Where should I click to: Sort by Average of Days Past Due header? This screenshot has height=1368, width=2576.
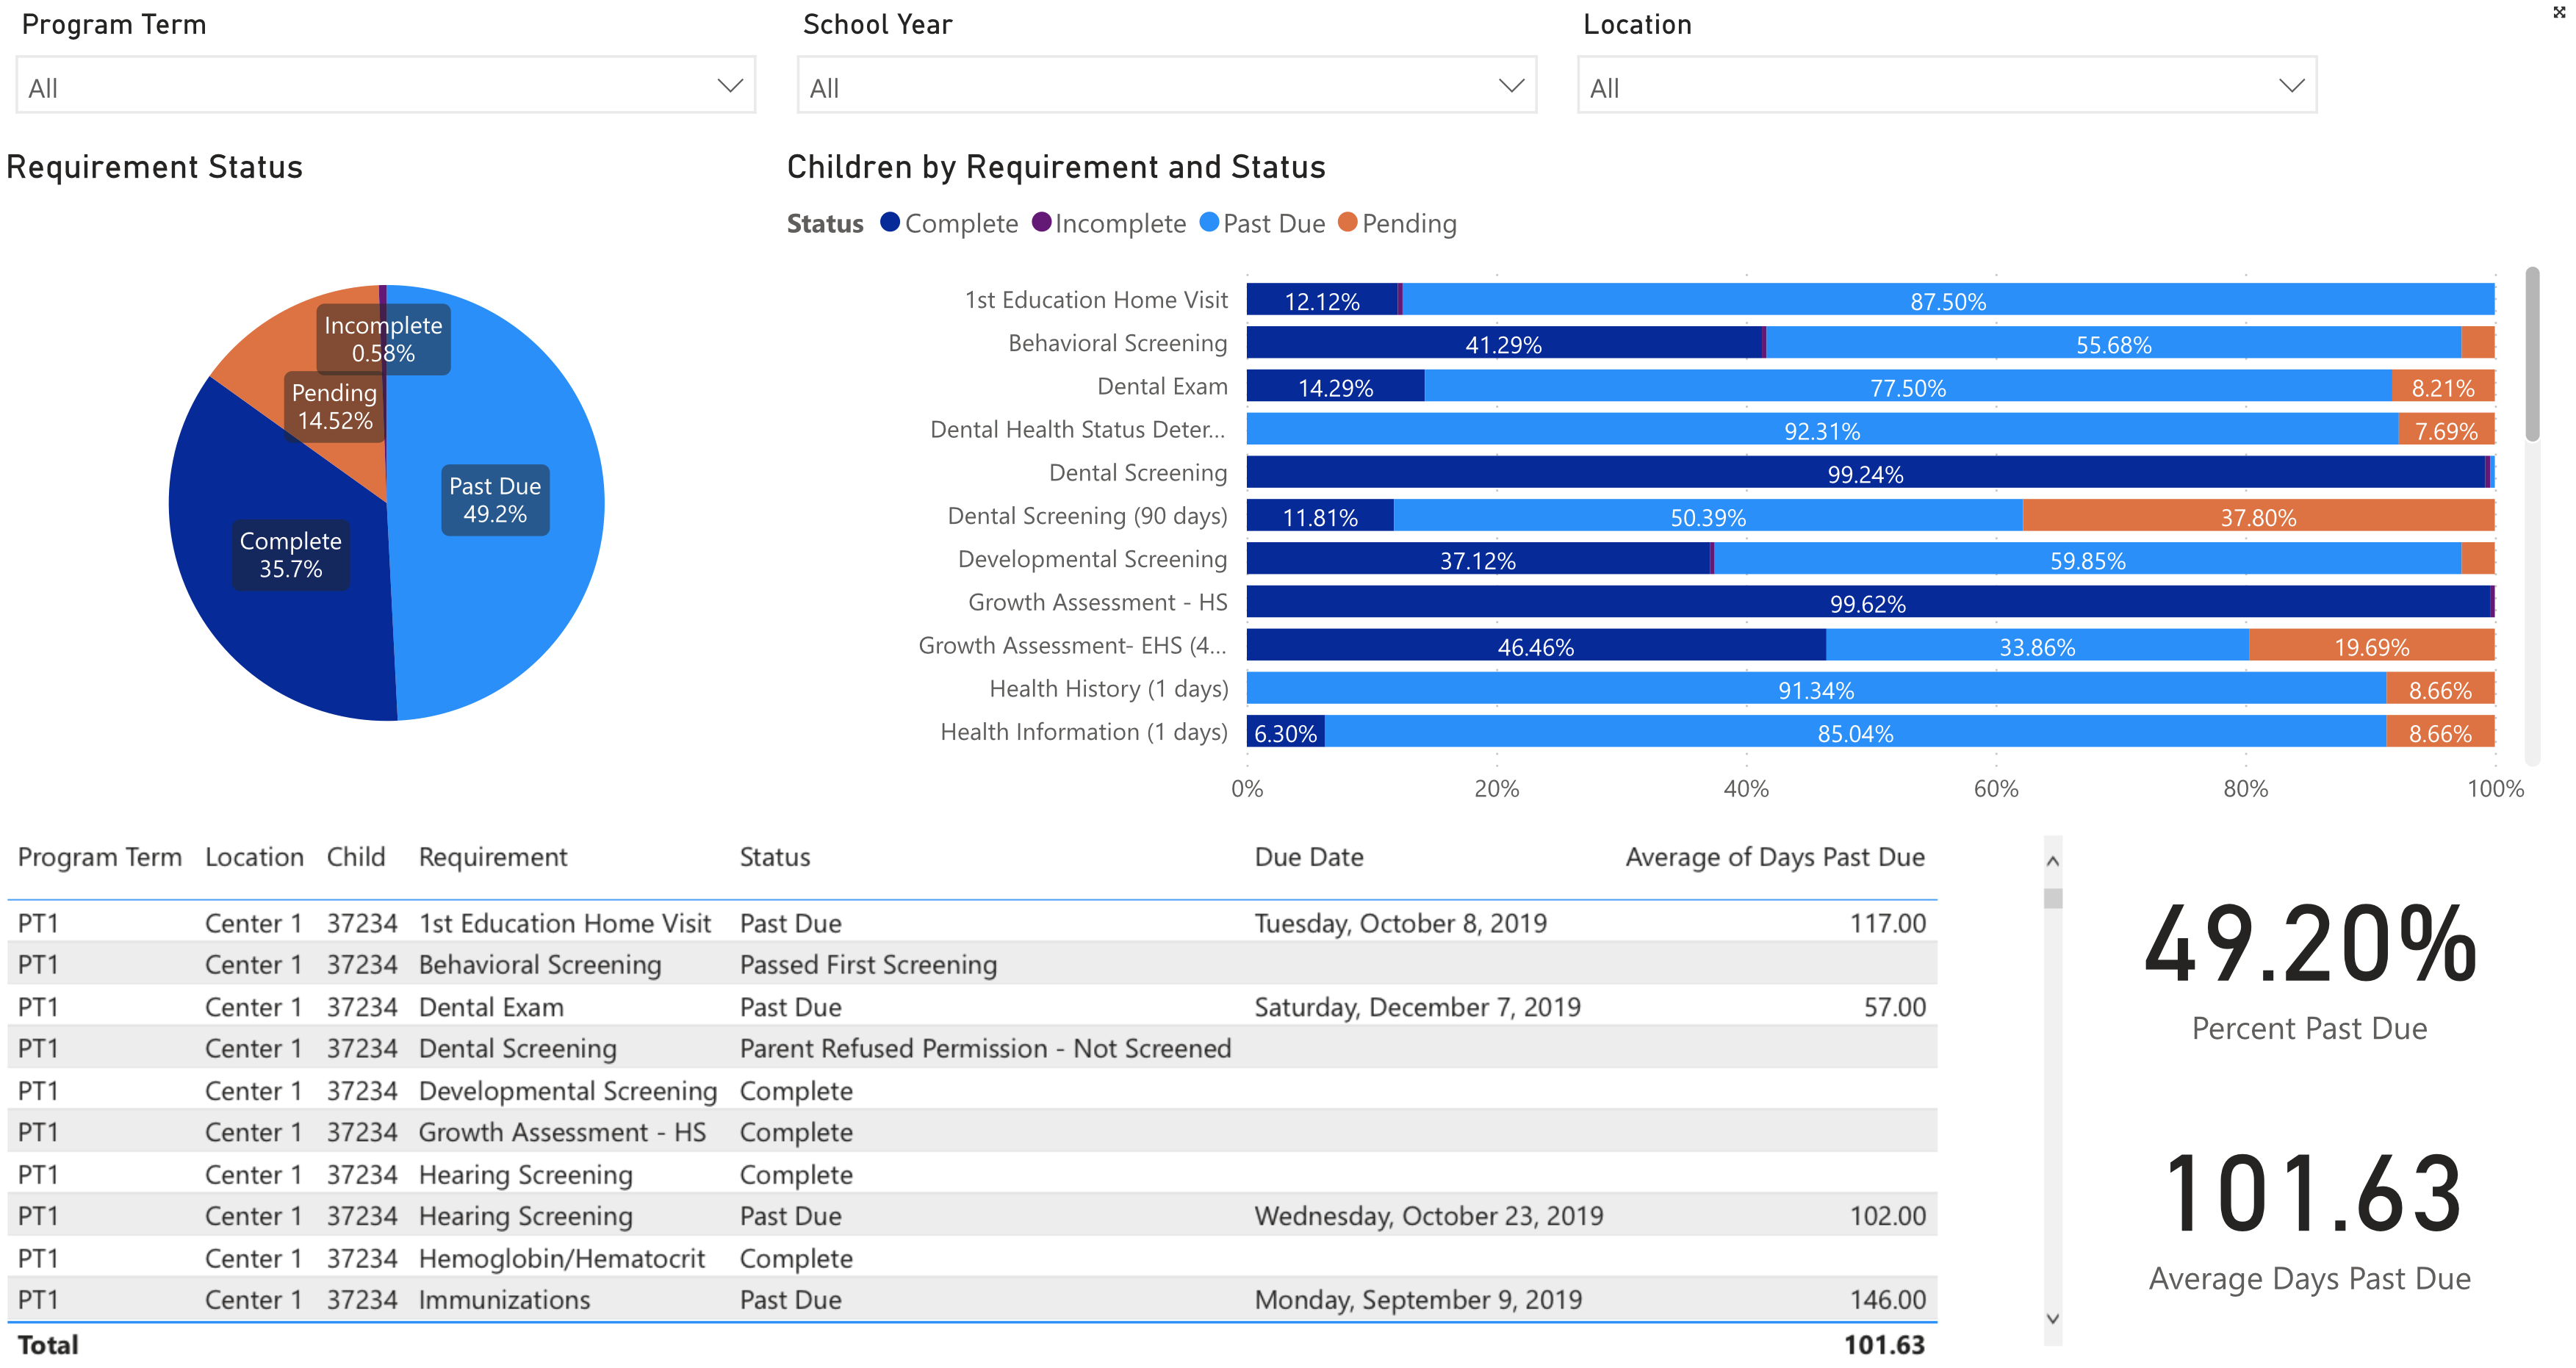pos(1774,857)
